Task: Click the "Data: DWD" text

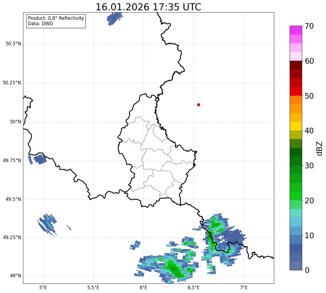Action: [x=40, y=24]
